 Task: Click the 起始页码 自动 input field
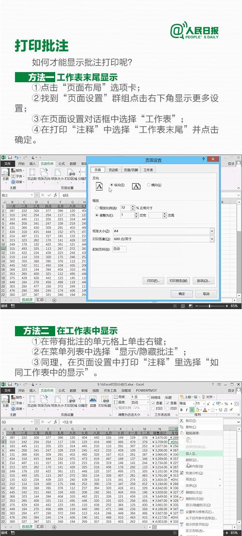120,249
